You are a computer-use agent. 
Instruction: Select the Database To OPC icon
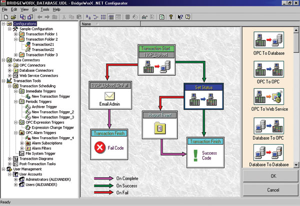click(x=269, y=126)
